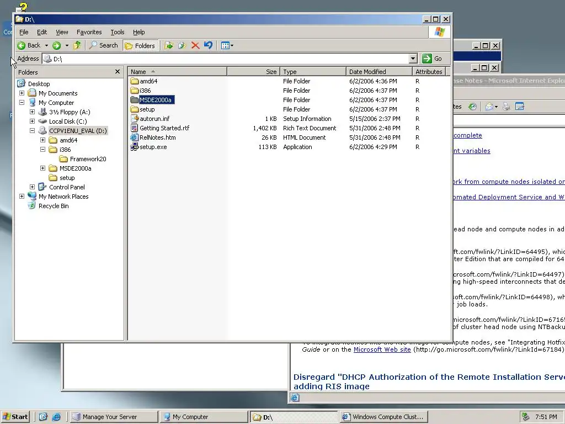Screen dimensions: 565x424
Task: Expand My Documents in the tree
Action: click(22, 93)
